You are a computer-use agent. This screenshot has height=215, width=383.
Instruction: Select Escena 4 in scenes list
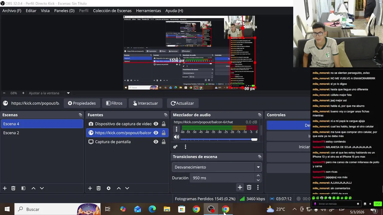[x=42, y=124]
